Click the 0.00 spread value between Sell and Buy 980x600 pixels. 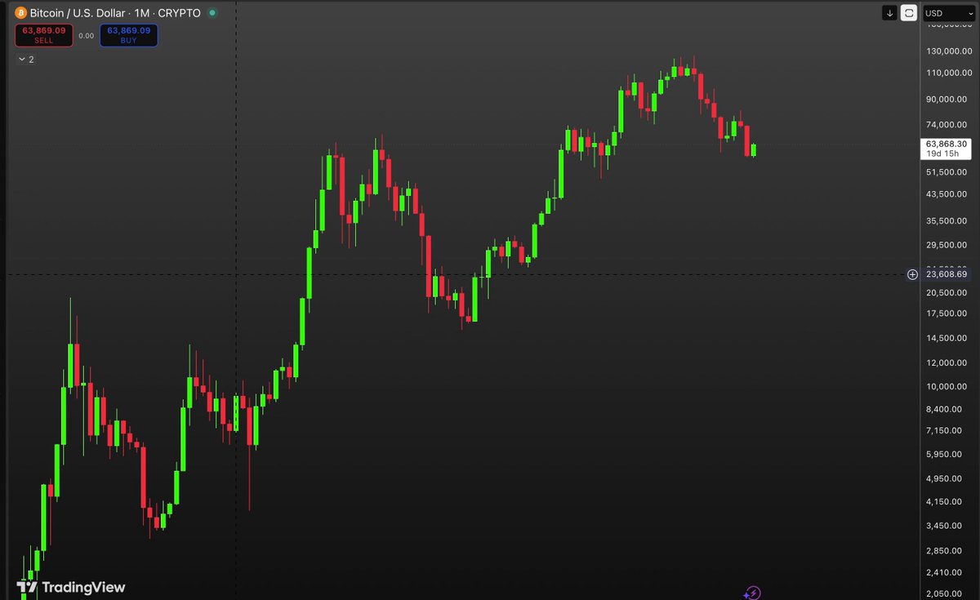[x=86, y=36]
